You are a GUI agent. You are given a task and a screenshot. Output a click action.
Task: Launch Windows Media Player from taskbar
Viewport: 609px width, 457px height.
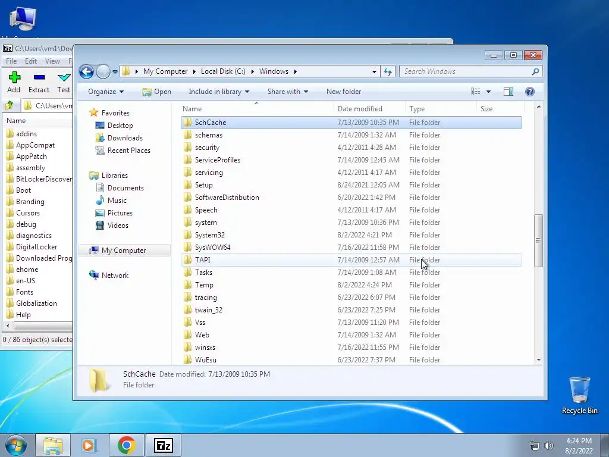click(89, 445)
